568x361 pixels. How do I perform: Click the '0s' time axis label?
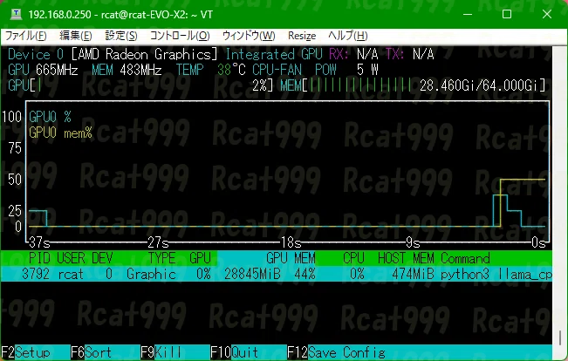[538, 243]
